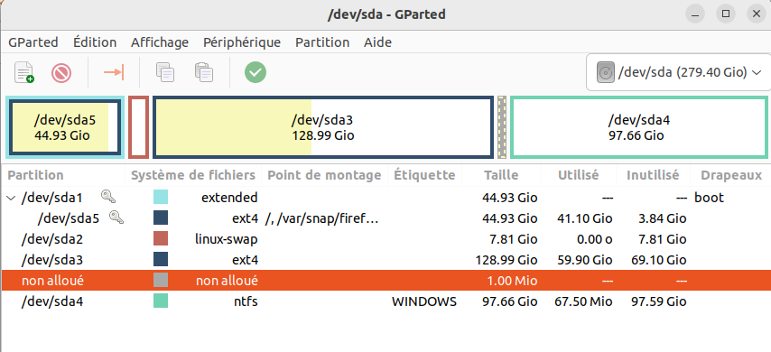Viewport: 771px width, 352px height.
Task: Click the copy partition toolbar icon
Action: click(x=165, y=72)
